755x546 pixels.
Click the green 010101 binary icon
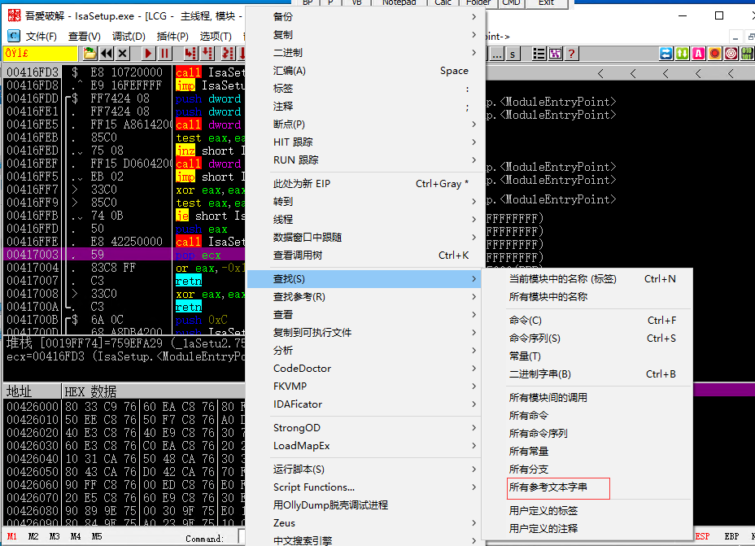pyautogui.click(x=748, y=54)
